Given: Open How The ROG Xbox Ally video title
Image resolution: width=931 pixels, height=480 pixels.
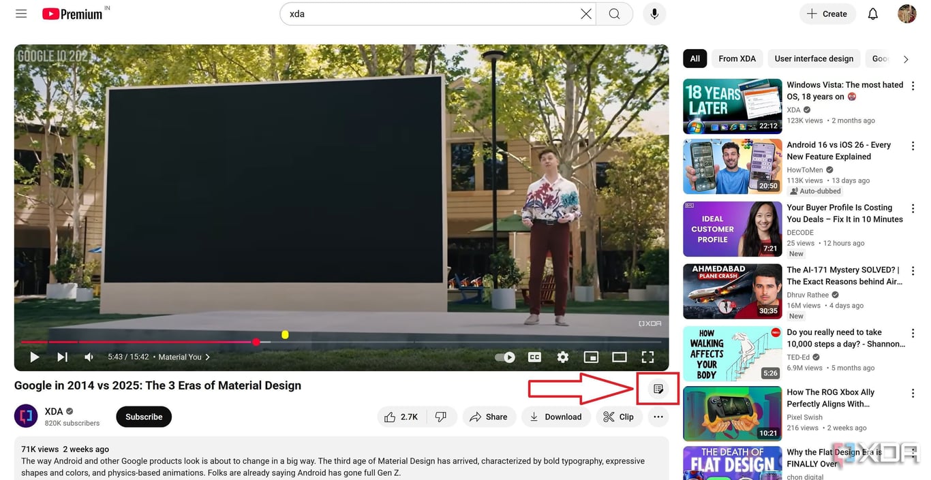Looking at the screenshot, I should tap(831, 398).
